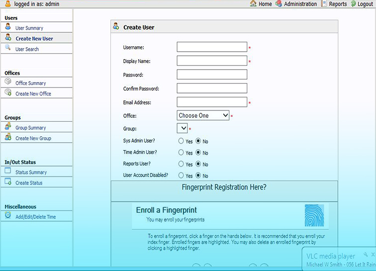The image size is (376, 271).
Task: Click the admin user icon beside 'logged in as'
Action: tap(8, 3)
